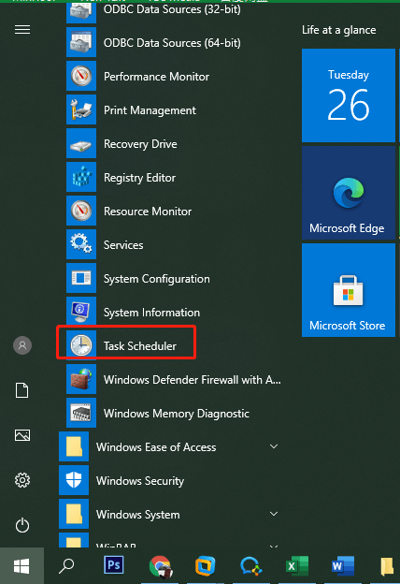Select the 'Task Scheduler' text label
This screenshot has width=400, height=584.
coord(140,346)
